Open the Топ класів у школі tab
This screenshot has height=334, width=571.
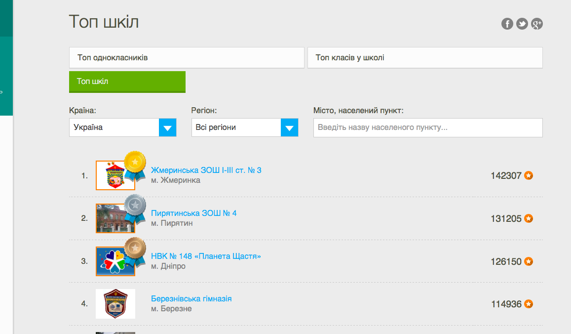(425, 58)
